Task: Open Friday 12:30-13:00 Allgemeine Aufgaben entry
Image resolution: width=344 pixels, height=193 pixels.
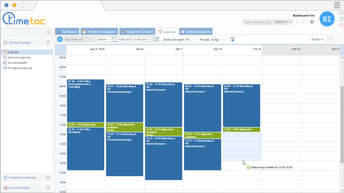Action: [x=242, y=130]
